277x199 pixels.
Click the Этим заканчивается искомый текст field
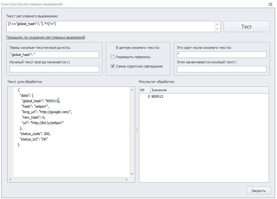(x=222, y=69)
